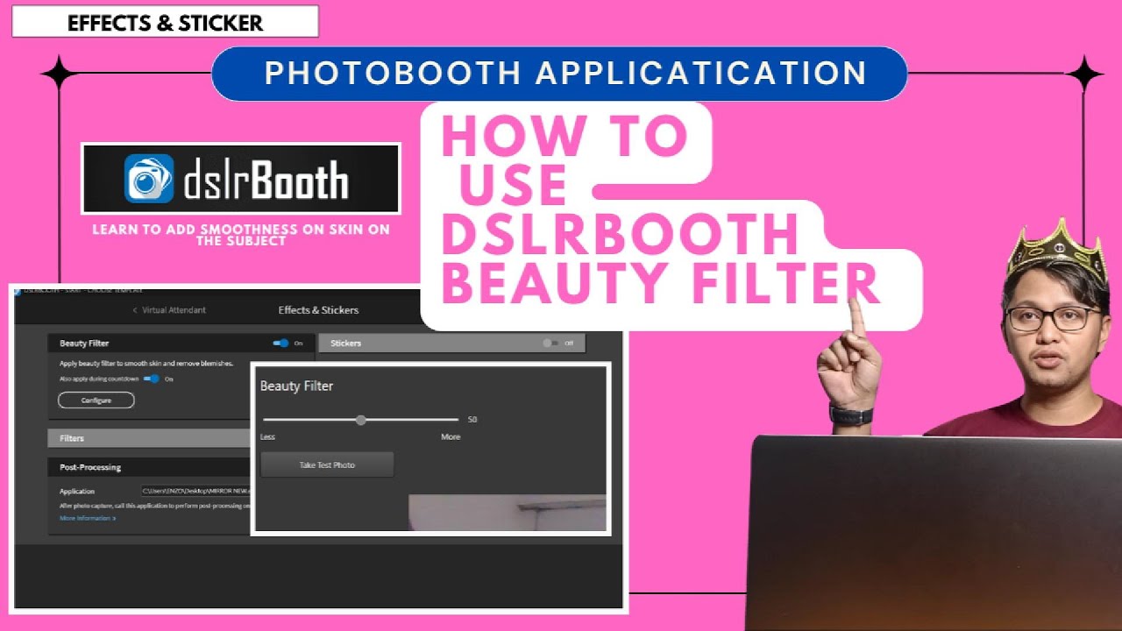This screenshot has width=1122, height=631.
Task: Enable the Stickers toggle
Action: tap(550, 344)
